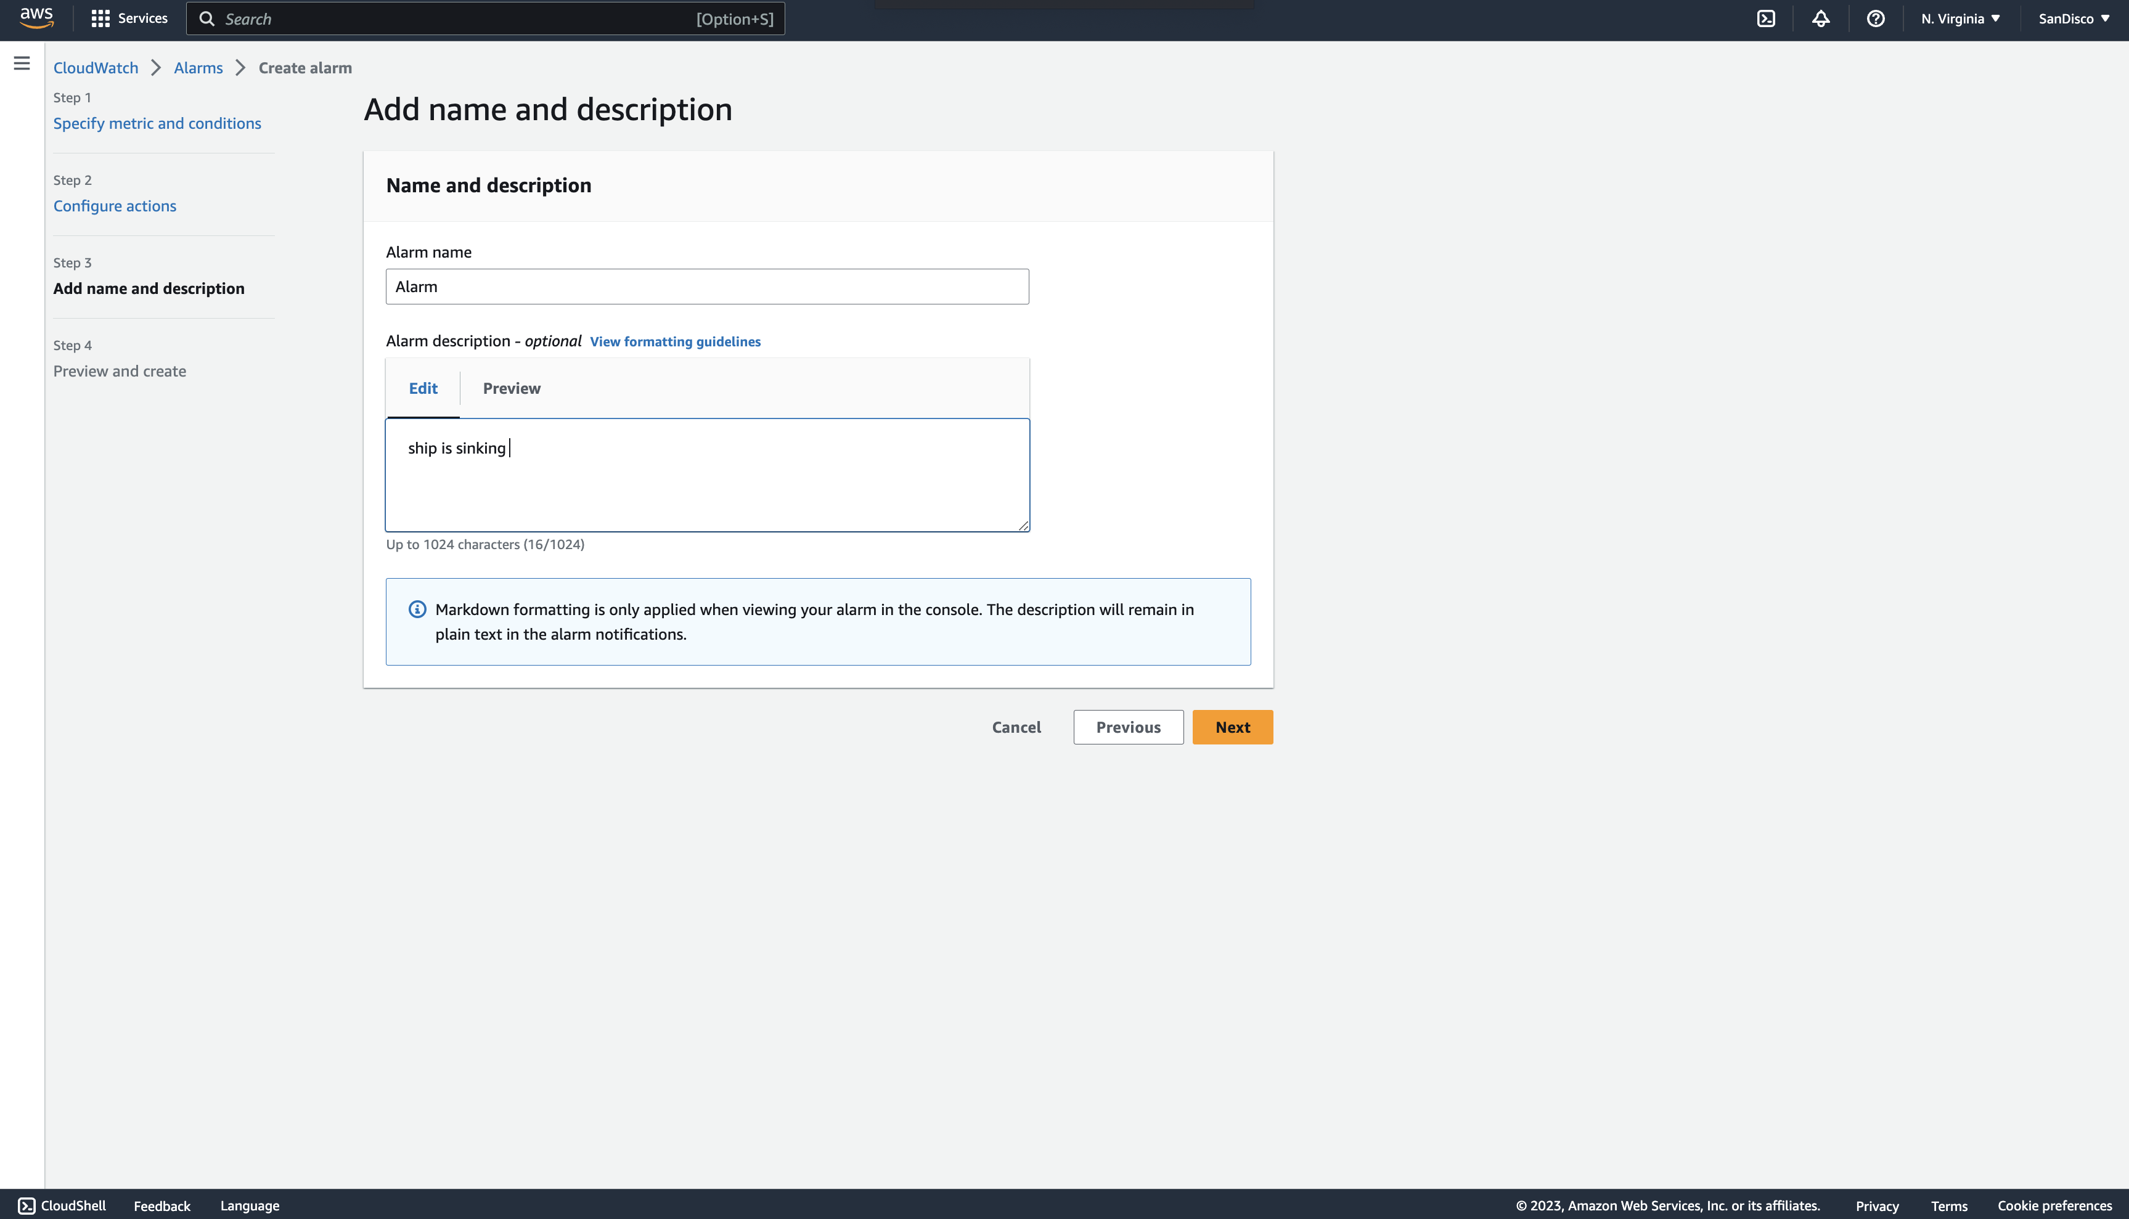Open CloudShell from top bar icon
The height and width of the screenshot is (1219, 2129).
tap(1766, 18)
